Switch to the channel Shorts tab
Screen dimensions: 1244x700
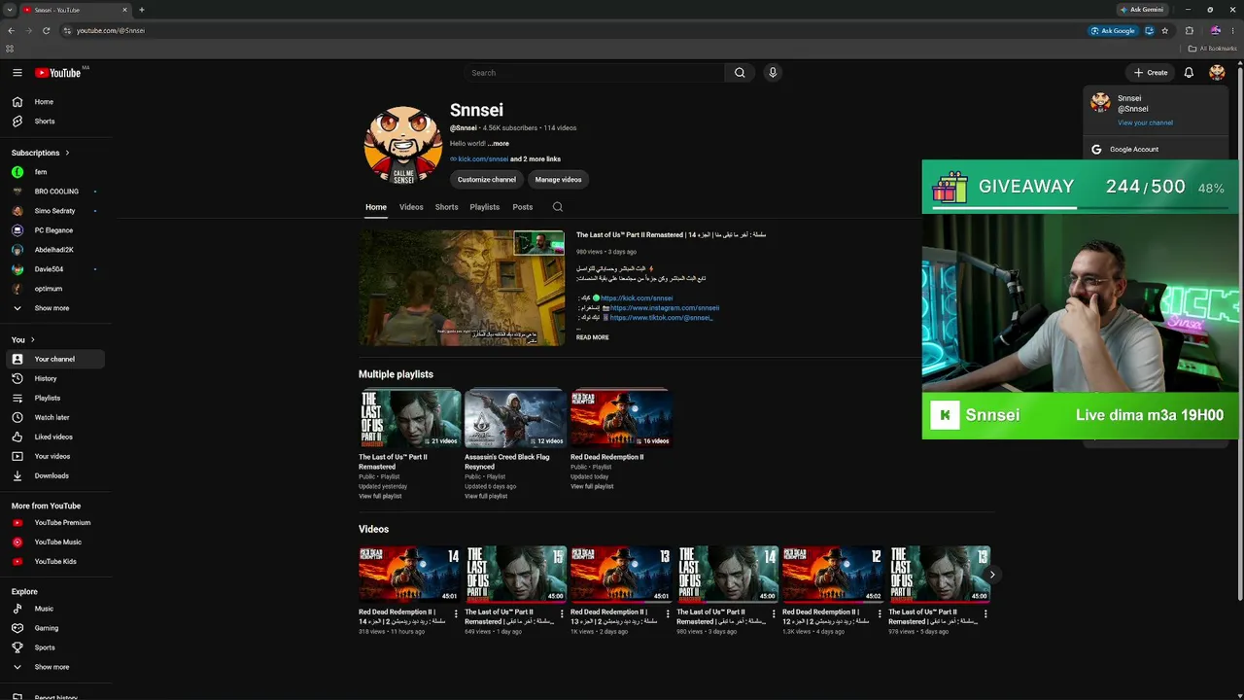447,207
